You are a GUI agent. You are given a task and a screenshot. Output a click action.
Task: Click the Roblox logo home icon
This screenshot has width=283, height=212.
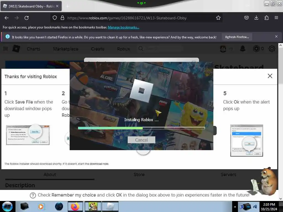[16, 49]
